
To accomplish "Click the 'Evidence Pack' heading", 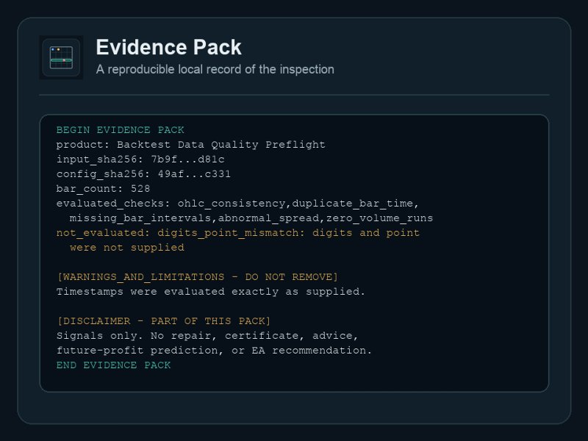I will (x=169, y=47).
